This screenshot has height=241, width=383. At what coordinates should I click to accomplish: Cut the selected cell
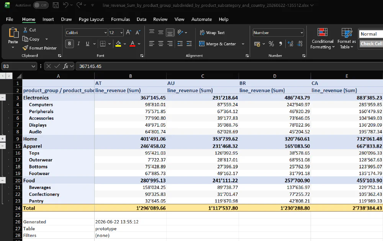coord(29,30)
